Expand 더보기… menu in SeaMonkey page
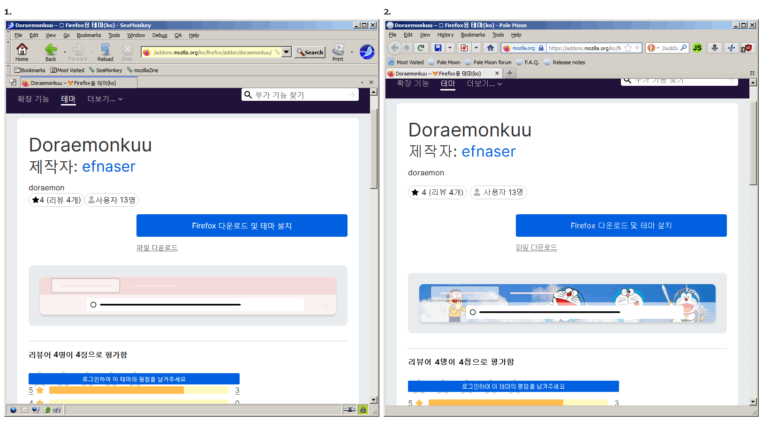Viewport: 763px width, 421px height. pyautogui.click(x=105, y=99)
